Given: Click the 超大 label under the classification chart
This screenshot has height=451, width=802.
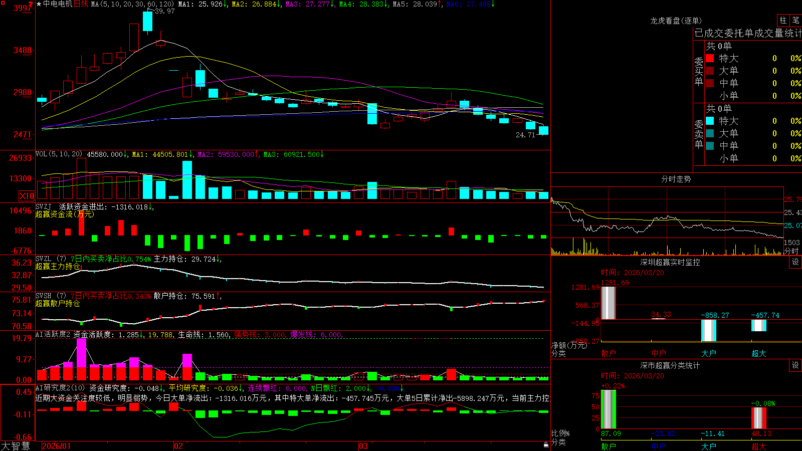Looking at the screenshot, I should 759,446.
